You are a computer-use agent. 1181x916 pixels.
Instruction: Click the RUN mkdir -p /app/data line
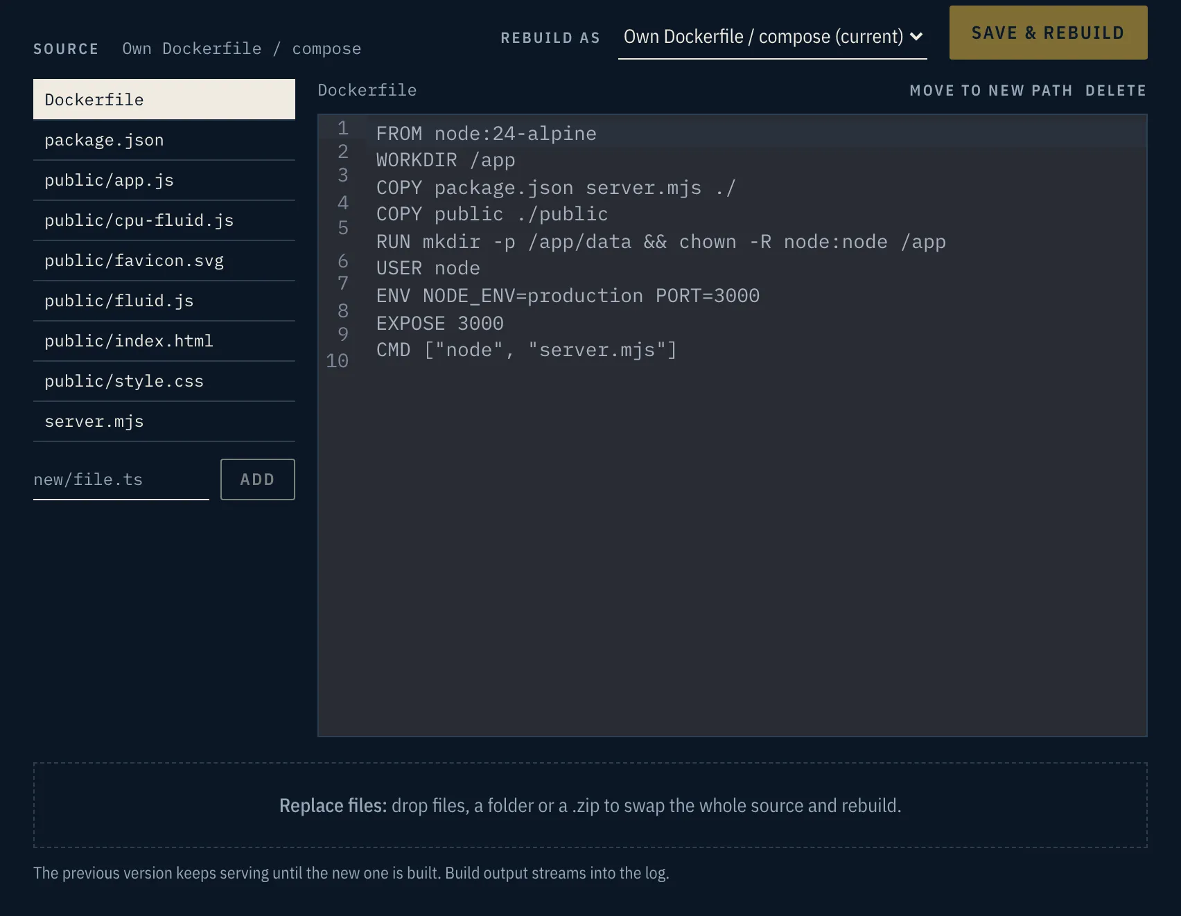click(661, 241)
